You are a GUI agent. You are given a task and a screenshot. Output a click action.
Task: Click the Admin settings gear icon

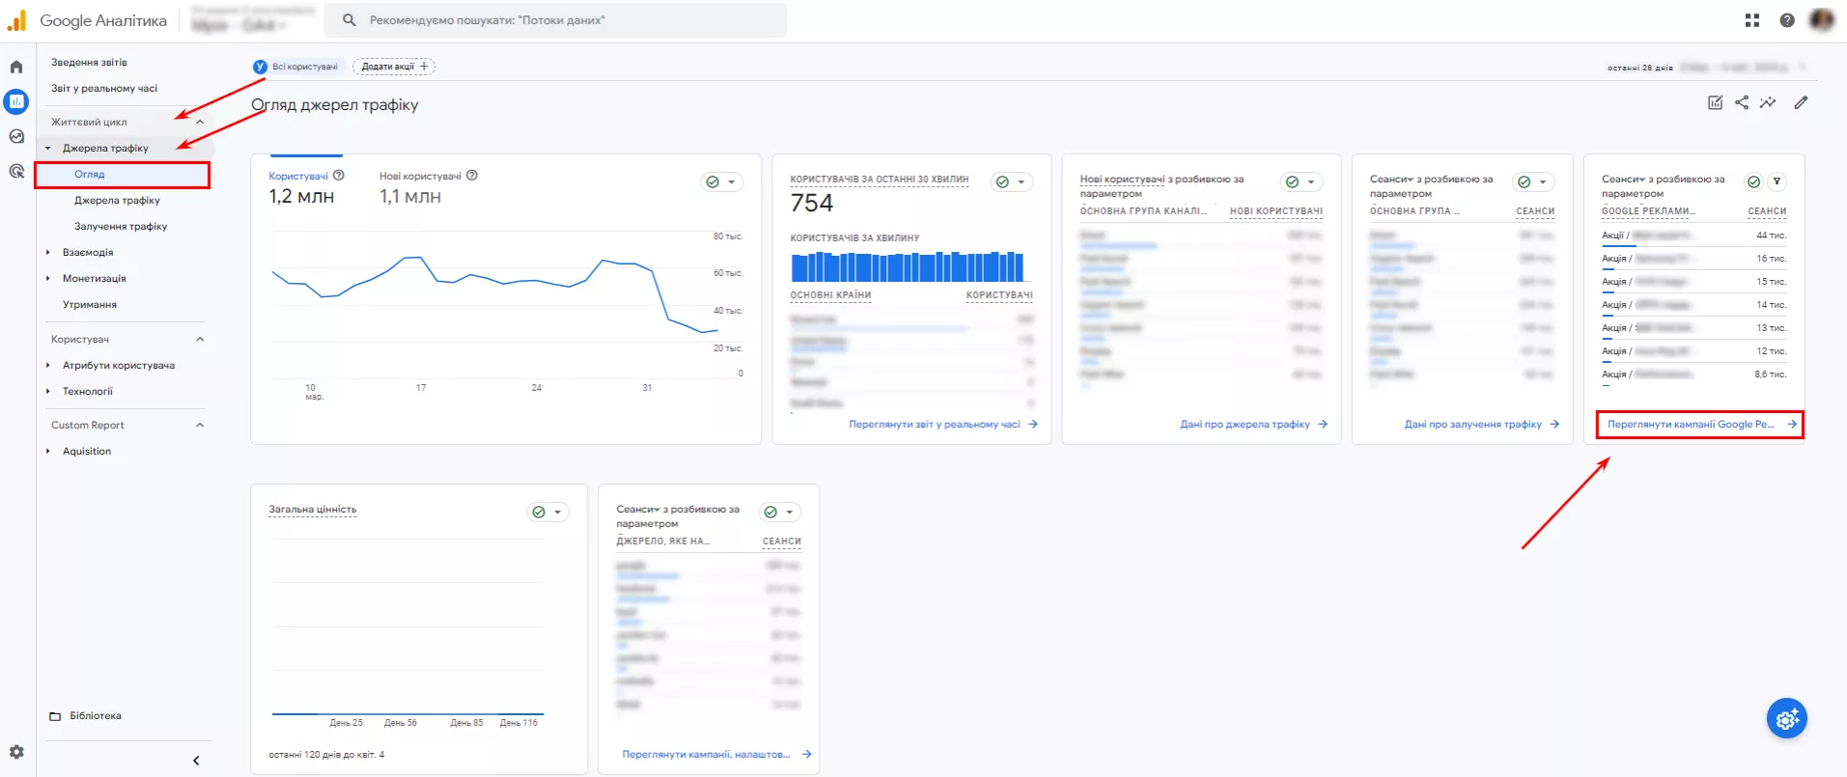(16, 752)
